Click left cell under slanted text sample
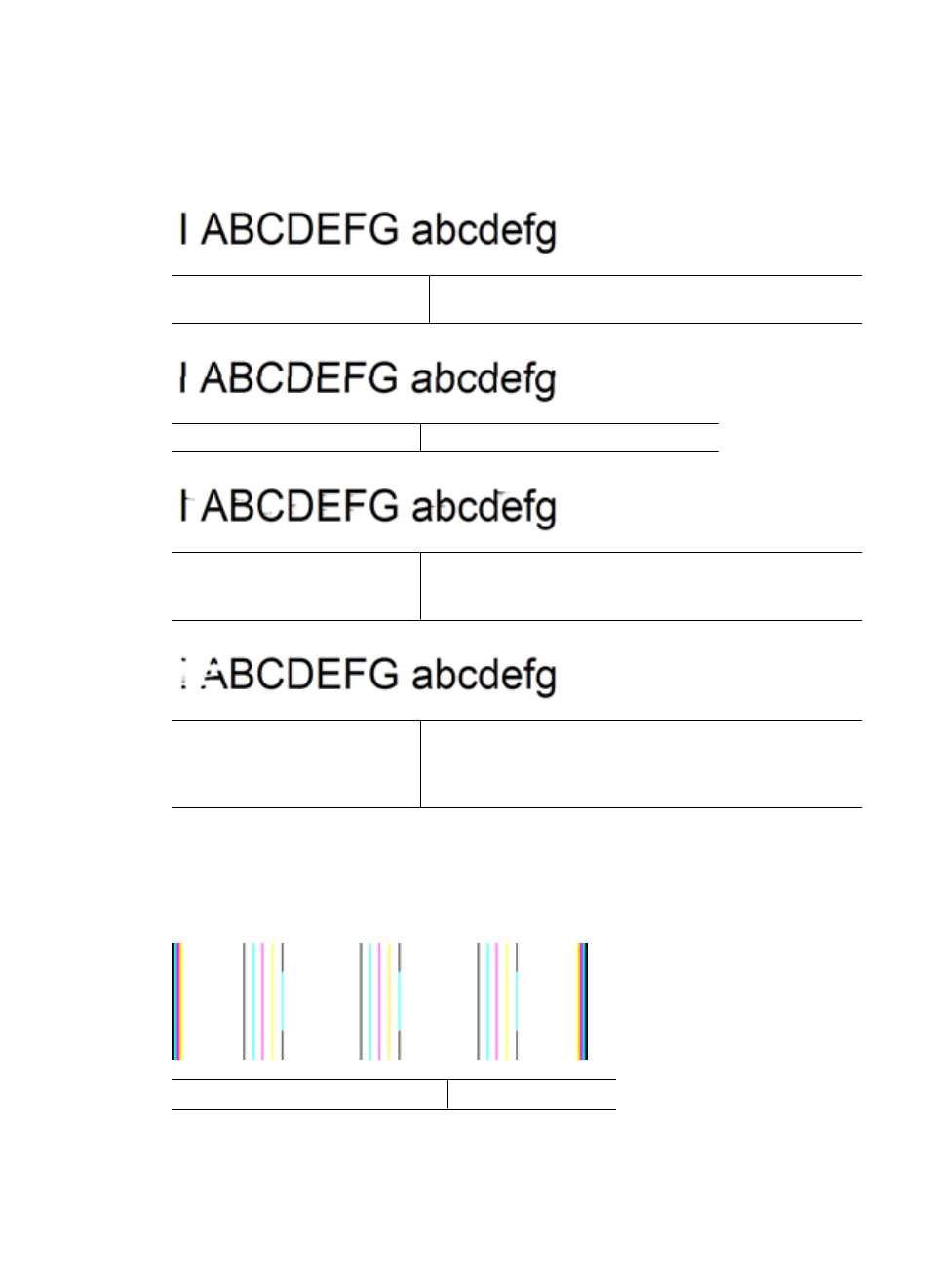930x1288 pixels. point(295,438)
